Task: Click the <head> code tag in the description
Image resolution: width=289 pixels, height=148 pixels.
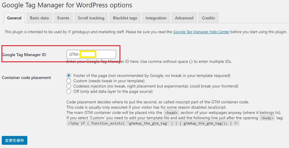Action: [x=171, y=113]
